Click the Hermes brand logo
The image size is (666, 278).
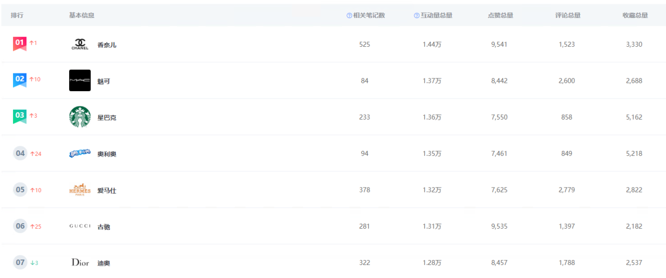pyautogui.click(x=80, y=190)
